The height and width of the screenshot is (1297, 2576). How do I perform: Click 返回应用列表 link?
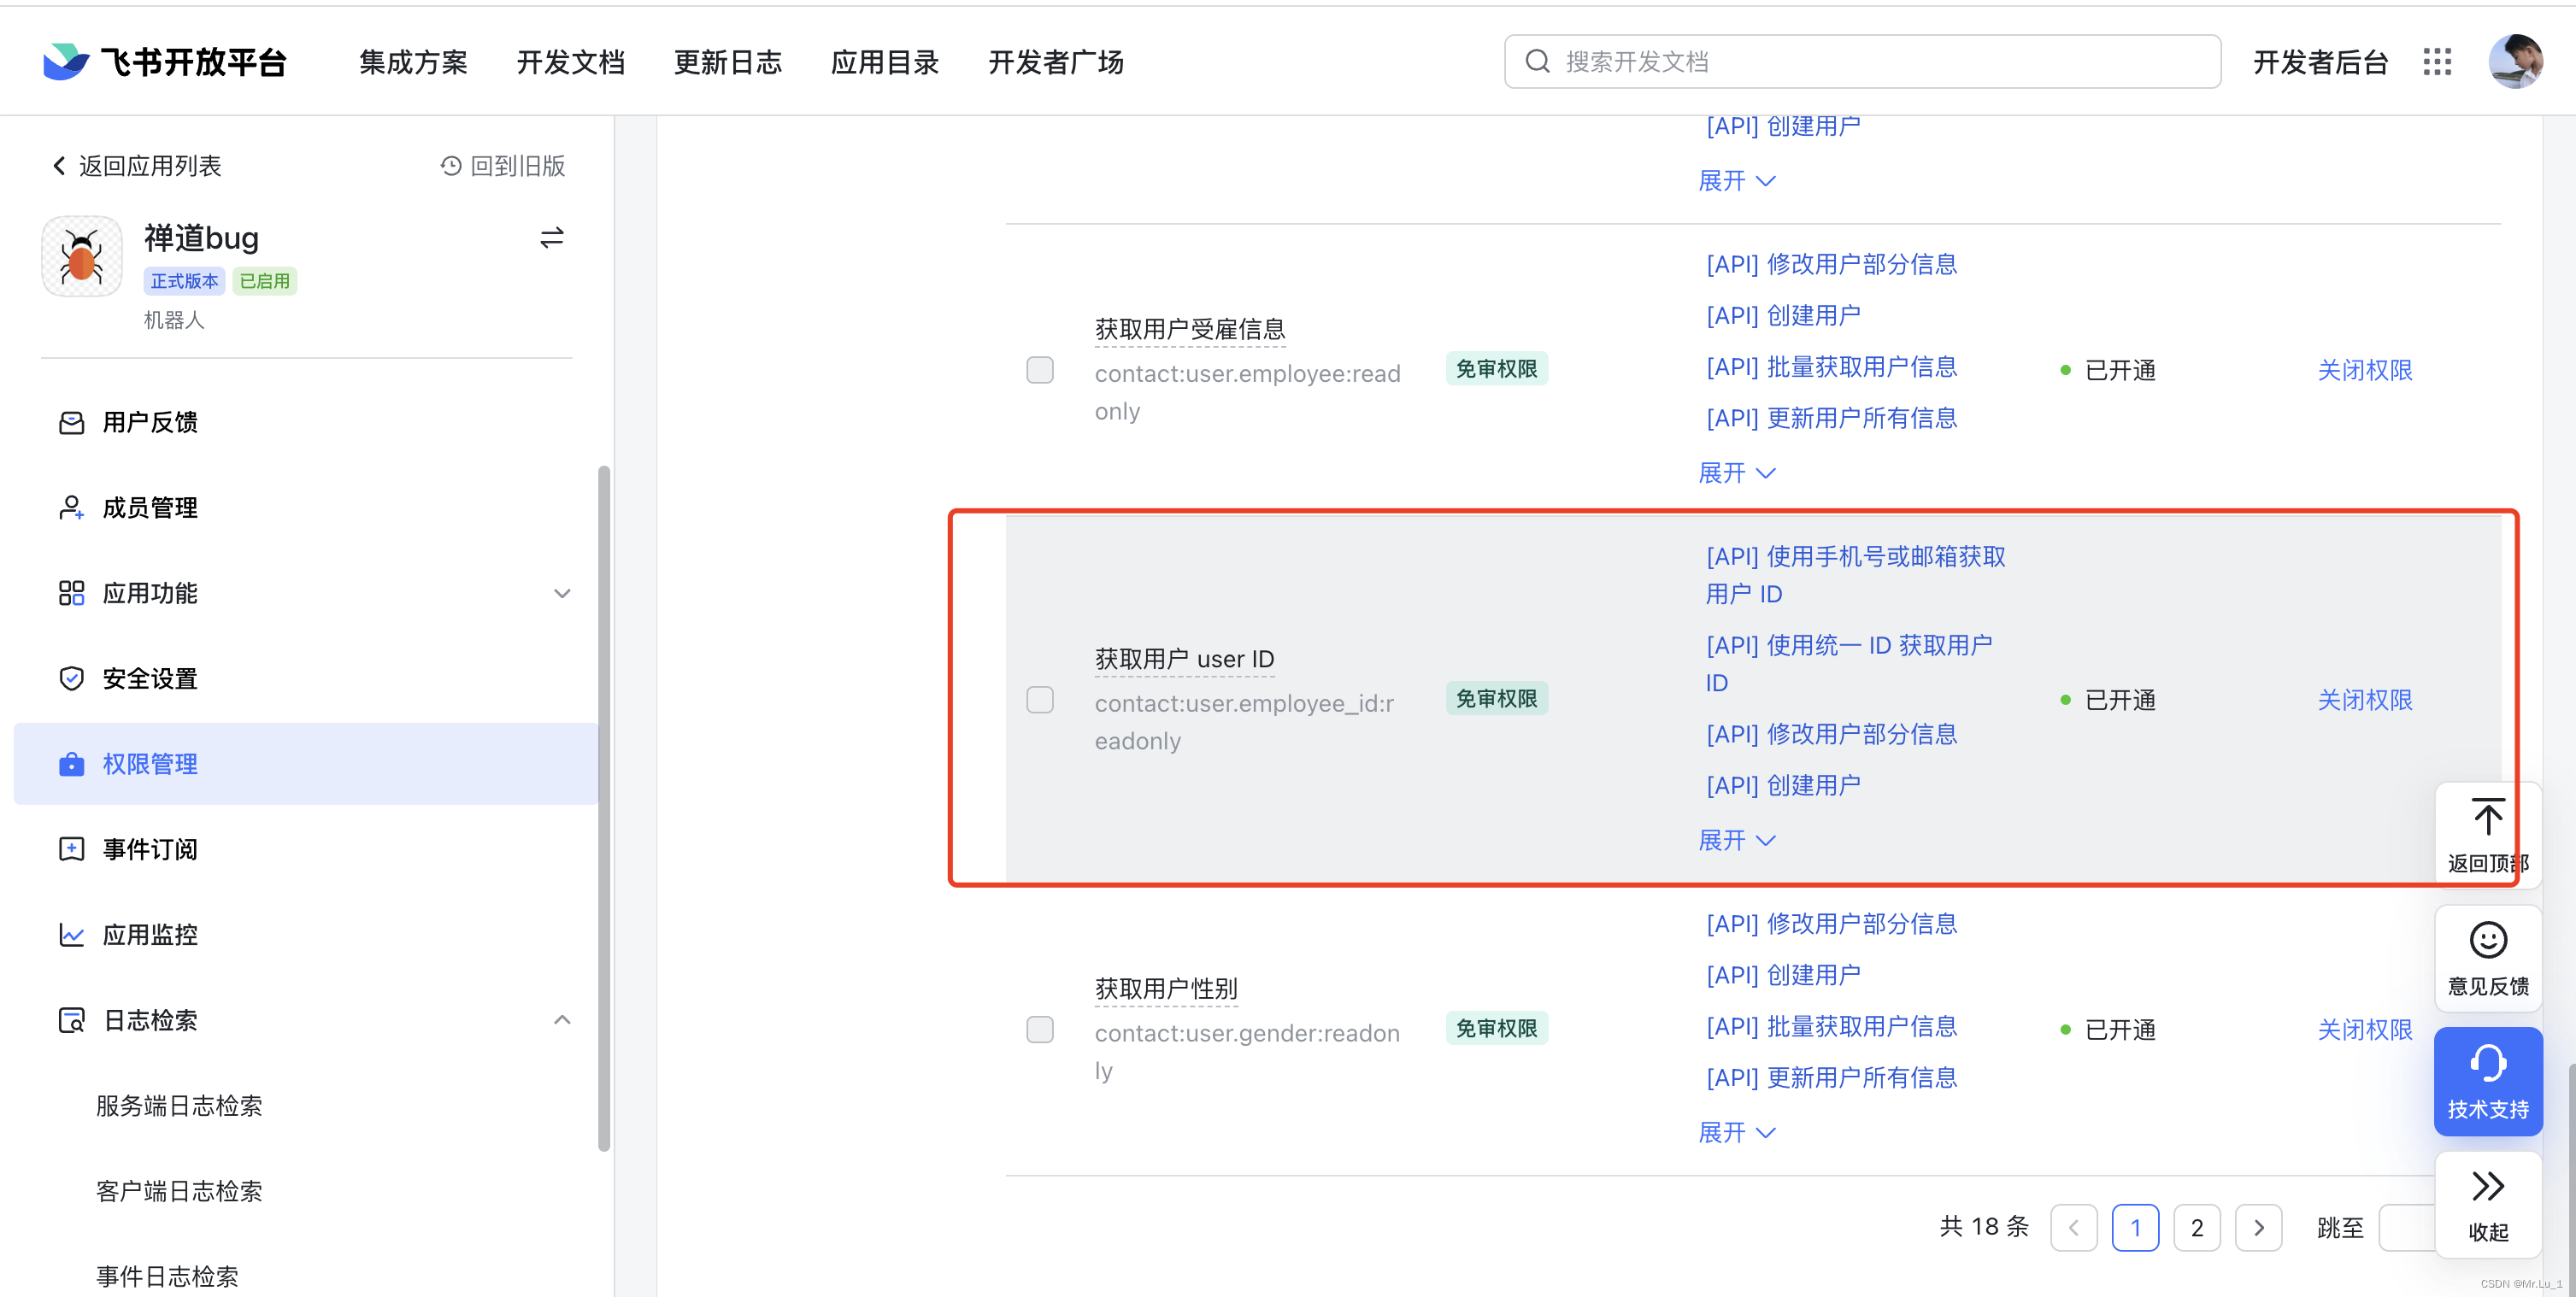pos(150,166)
